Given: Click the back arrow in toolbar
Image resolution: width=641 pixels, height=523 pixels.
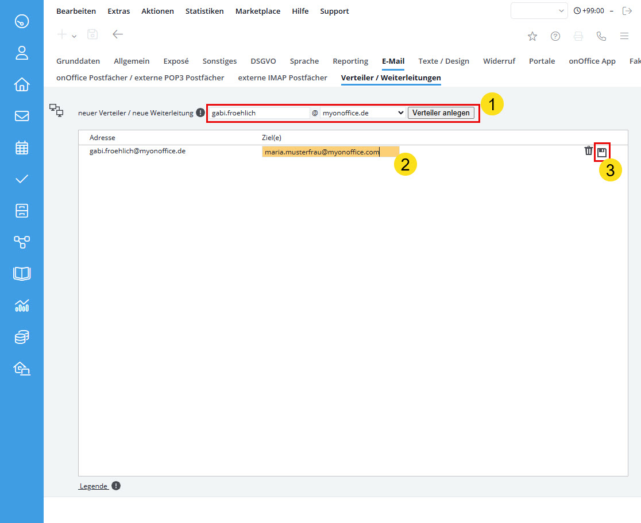Looking at the screenshot, I should click(118, 34).
